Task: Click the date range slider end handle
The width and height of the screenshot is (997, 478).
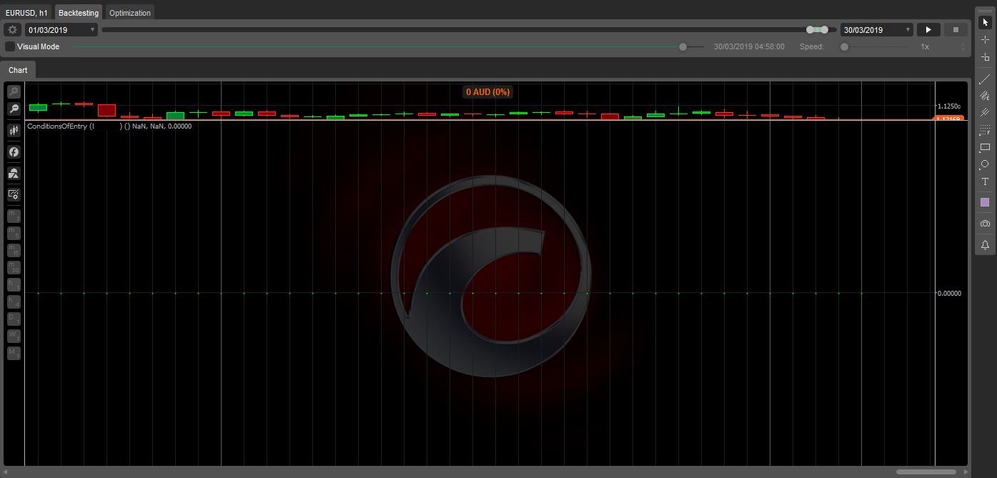Action: click(x=825, y=29)
